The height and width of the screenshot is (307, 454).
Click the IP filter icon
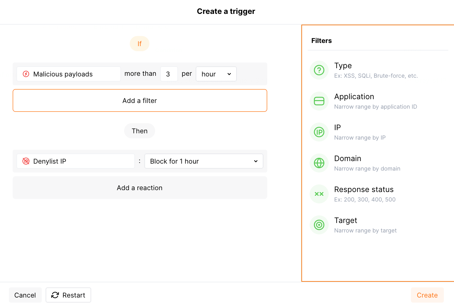tap(319, 132)
